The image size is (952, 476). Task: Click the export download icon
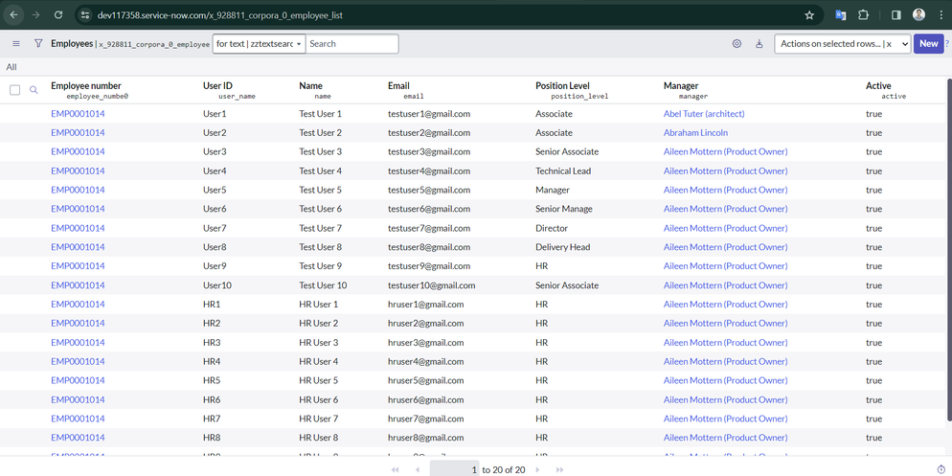759,44
